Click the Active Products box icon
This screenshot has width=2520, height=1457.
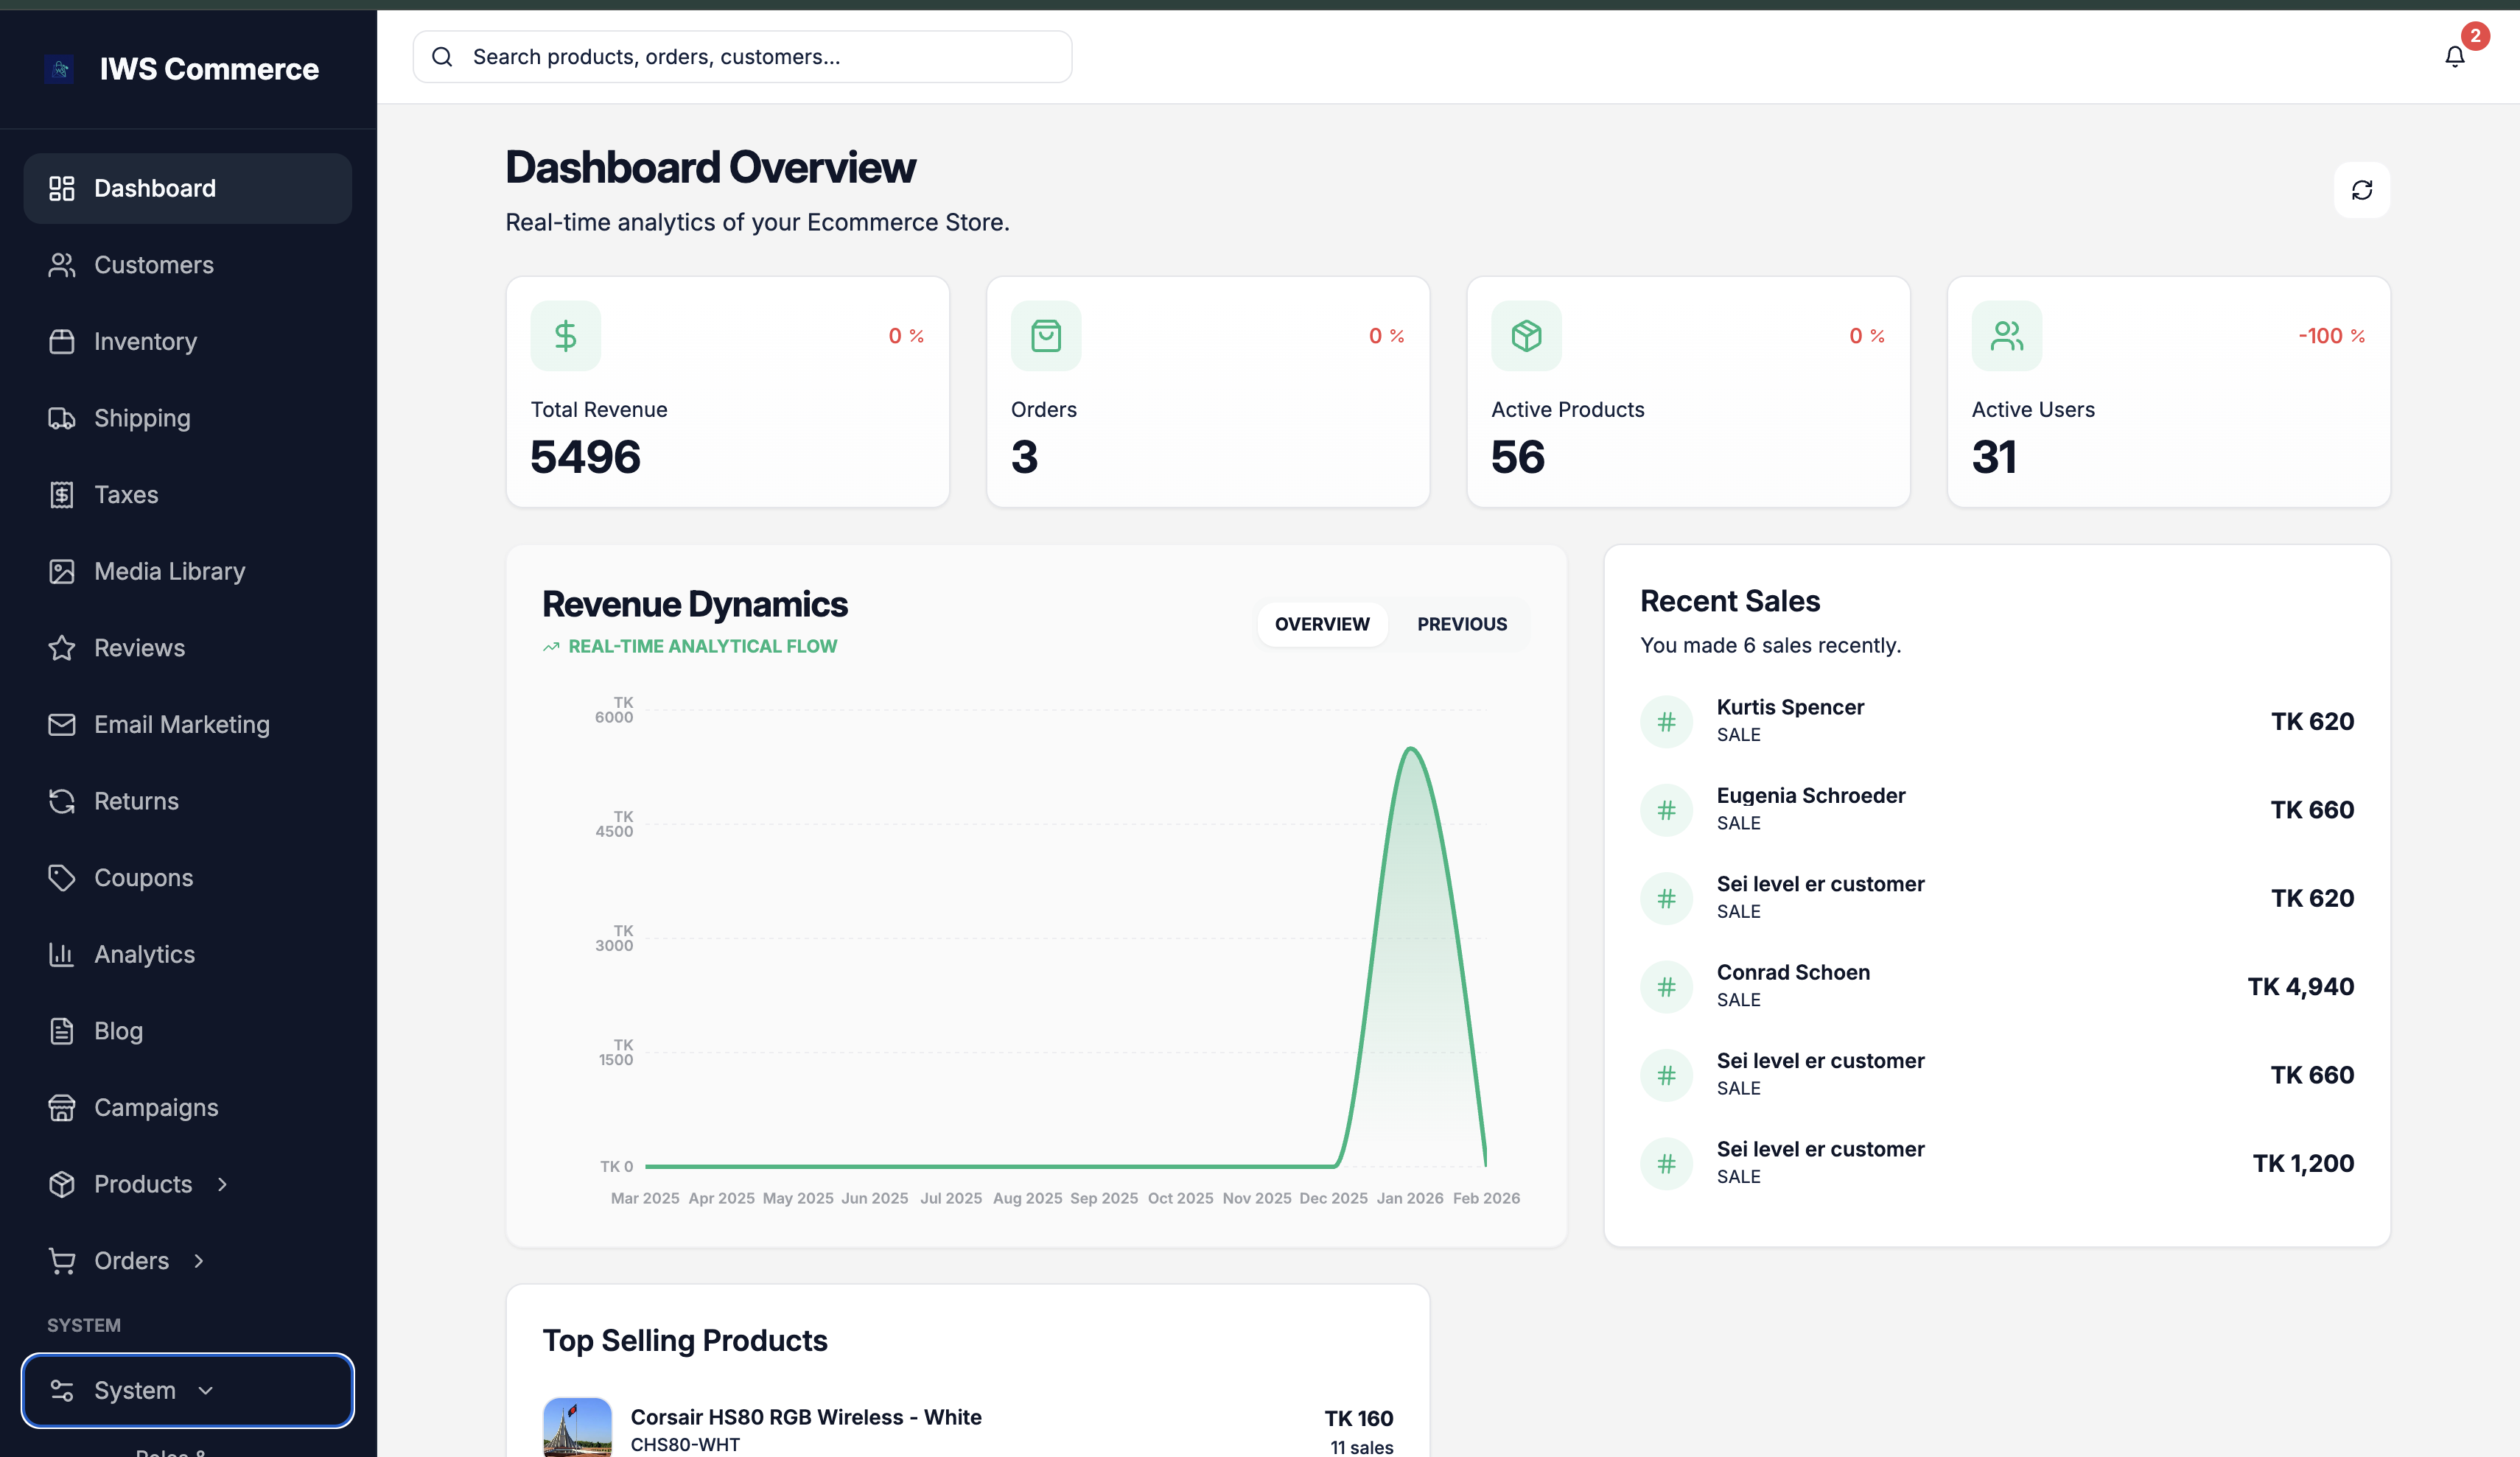tap(1525, 336)
